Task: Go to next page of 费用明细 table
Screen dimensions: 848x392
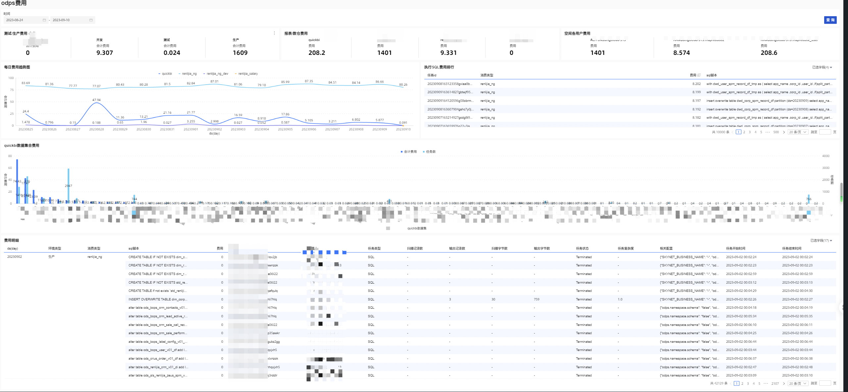Action: [x=784, y=383]
